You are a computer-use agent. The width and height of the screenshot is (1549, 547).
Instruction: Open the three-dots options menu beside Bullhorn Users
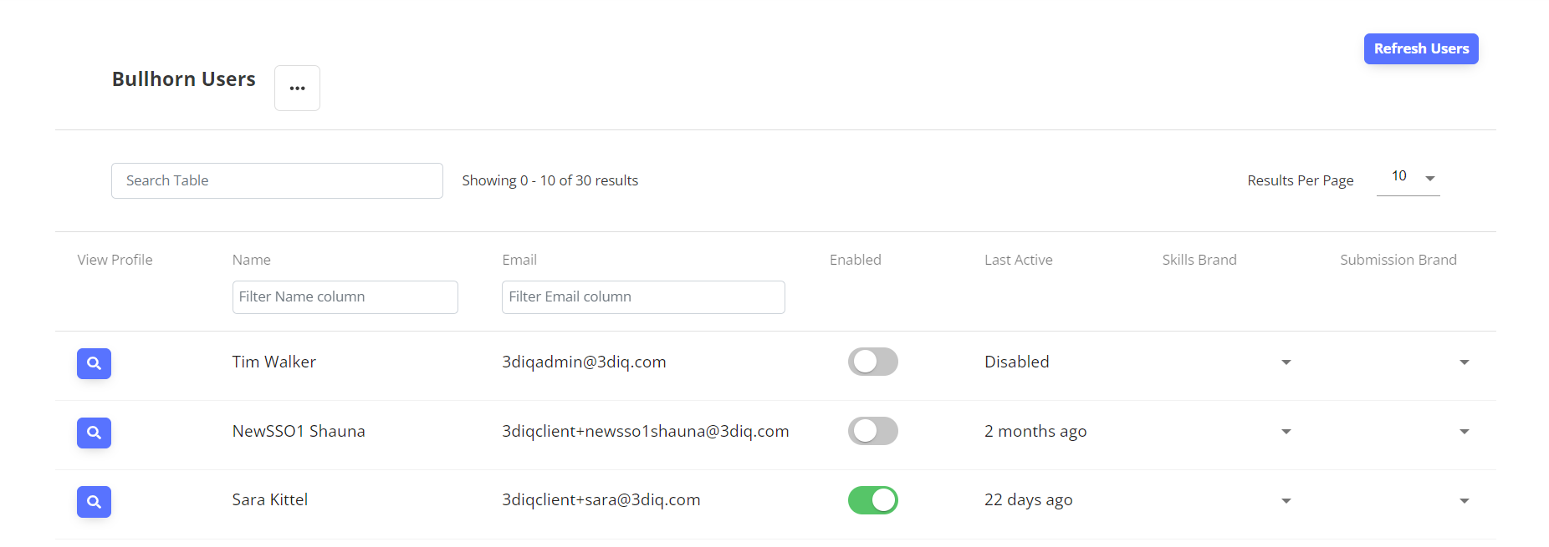pos(297,88)
